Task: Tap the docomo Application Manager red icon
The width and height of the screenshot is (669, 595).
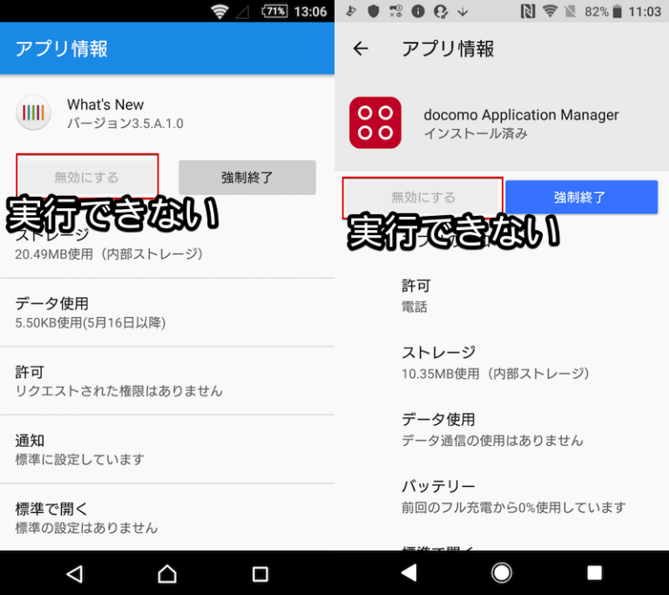Action: click(x=375, y=123)
